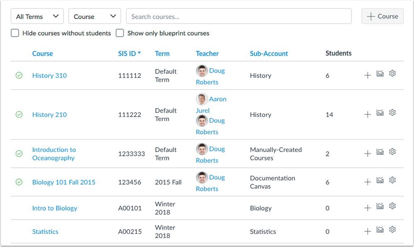Click the Course button to create a course
This screenshot has height=247, width=414.
[x=382, y=16]
